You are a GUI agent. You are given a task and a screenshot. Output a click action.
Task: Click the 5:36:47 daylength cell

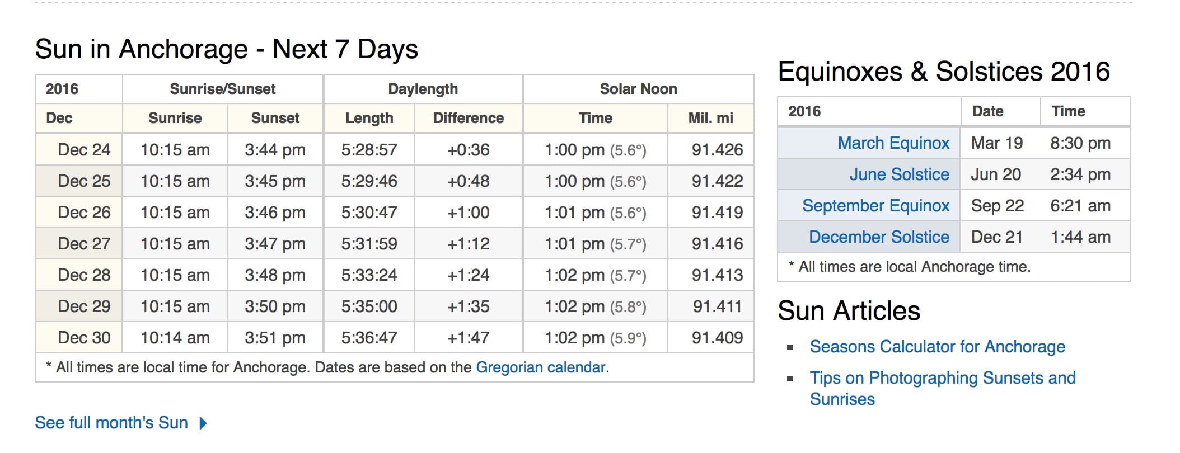[369, 338]
